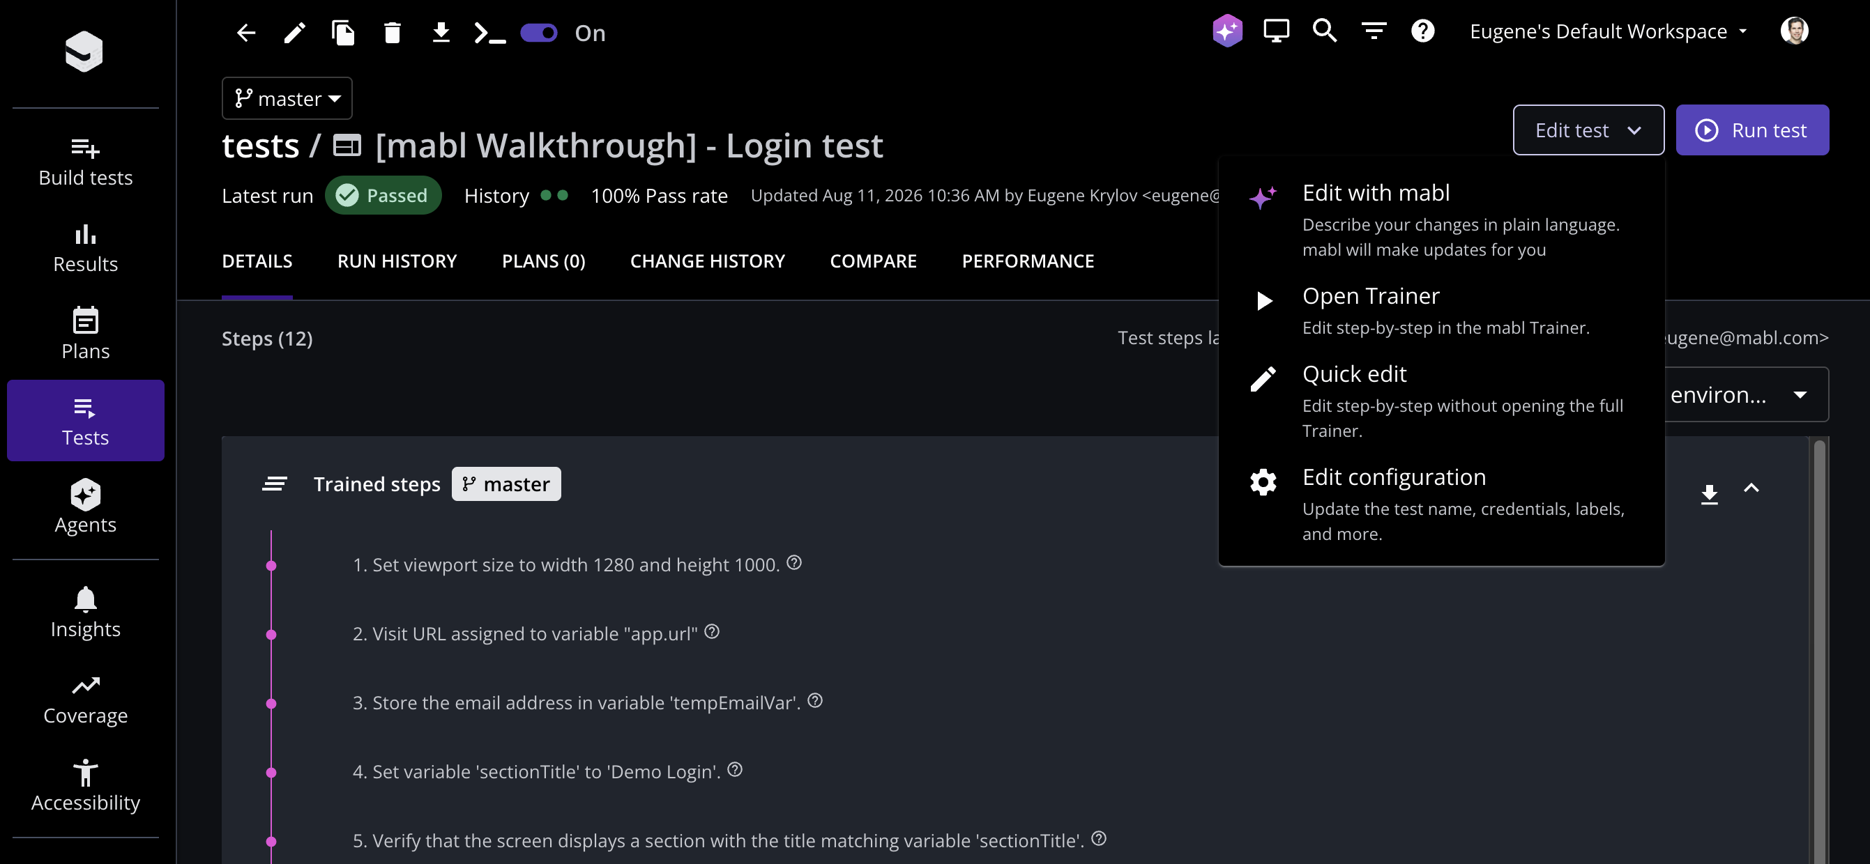Select step 1 "Set viewport size to width 1280"
Screen dimensions: 1870x864
tap(566, 564)
